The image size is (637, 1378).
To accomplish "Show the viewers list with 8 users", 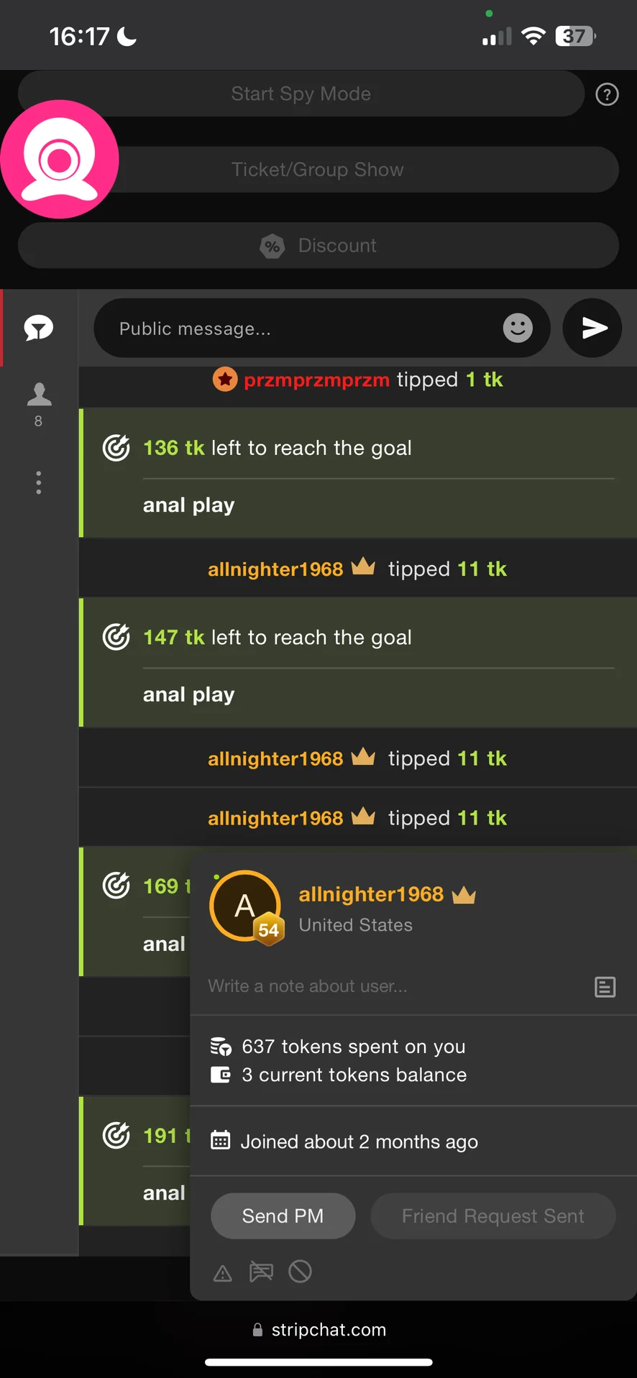I will (39, 403).
